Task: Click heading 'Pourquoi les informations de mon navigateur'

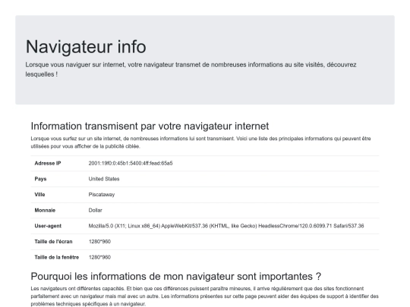Action: (176, 276)
